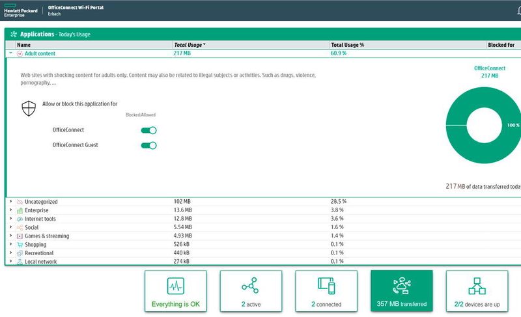521x317 pixels.
Task: Click the Adult content category icon
Action: 20,53
